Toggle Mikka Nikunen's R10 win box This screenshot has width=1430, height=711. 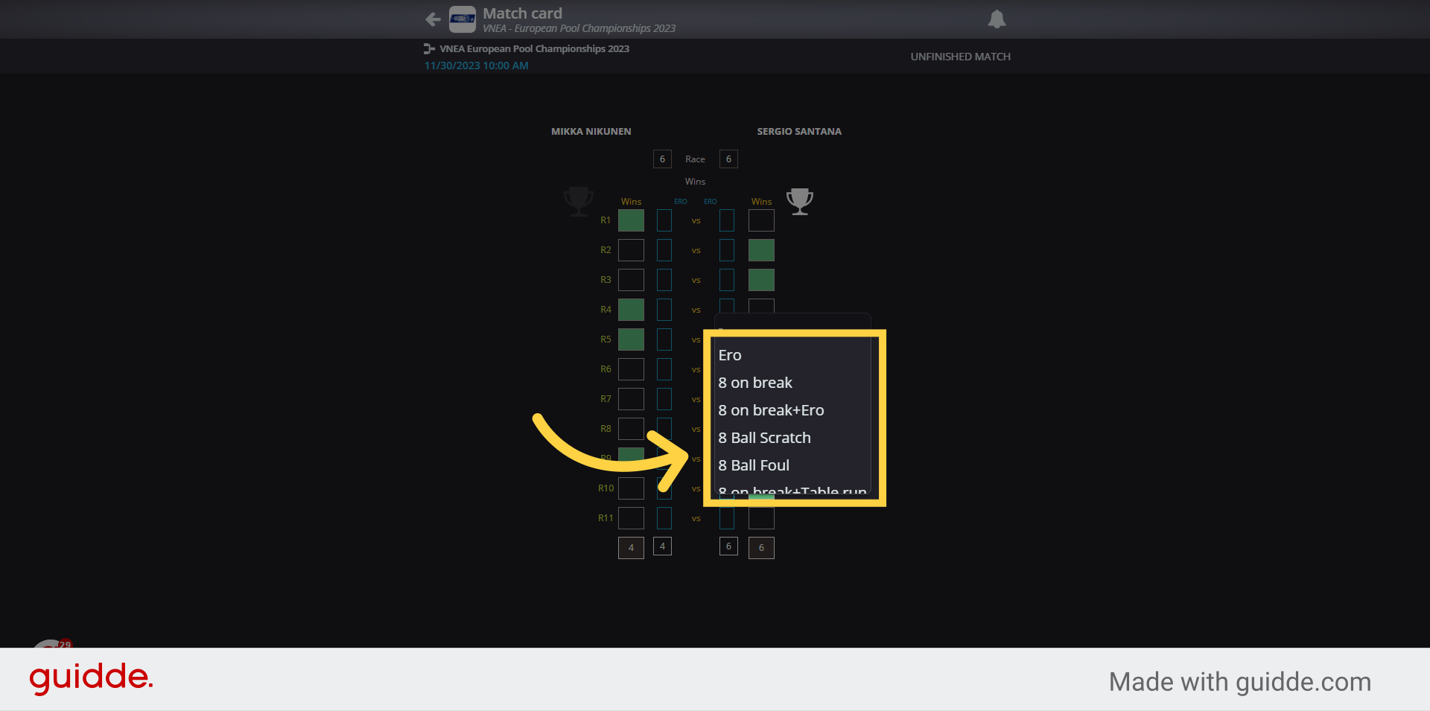click(631, 488)
